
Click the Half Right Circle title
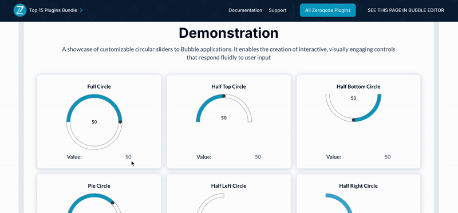(358, 186)
